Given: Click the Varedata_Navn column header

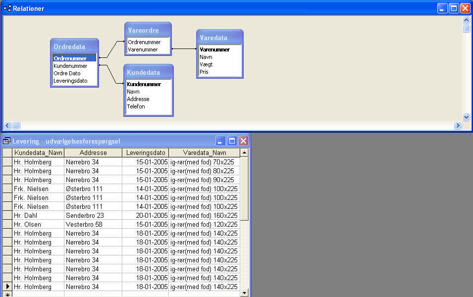Looking at the screenshot, I should point(204,153).
